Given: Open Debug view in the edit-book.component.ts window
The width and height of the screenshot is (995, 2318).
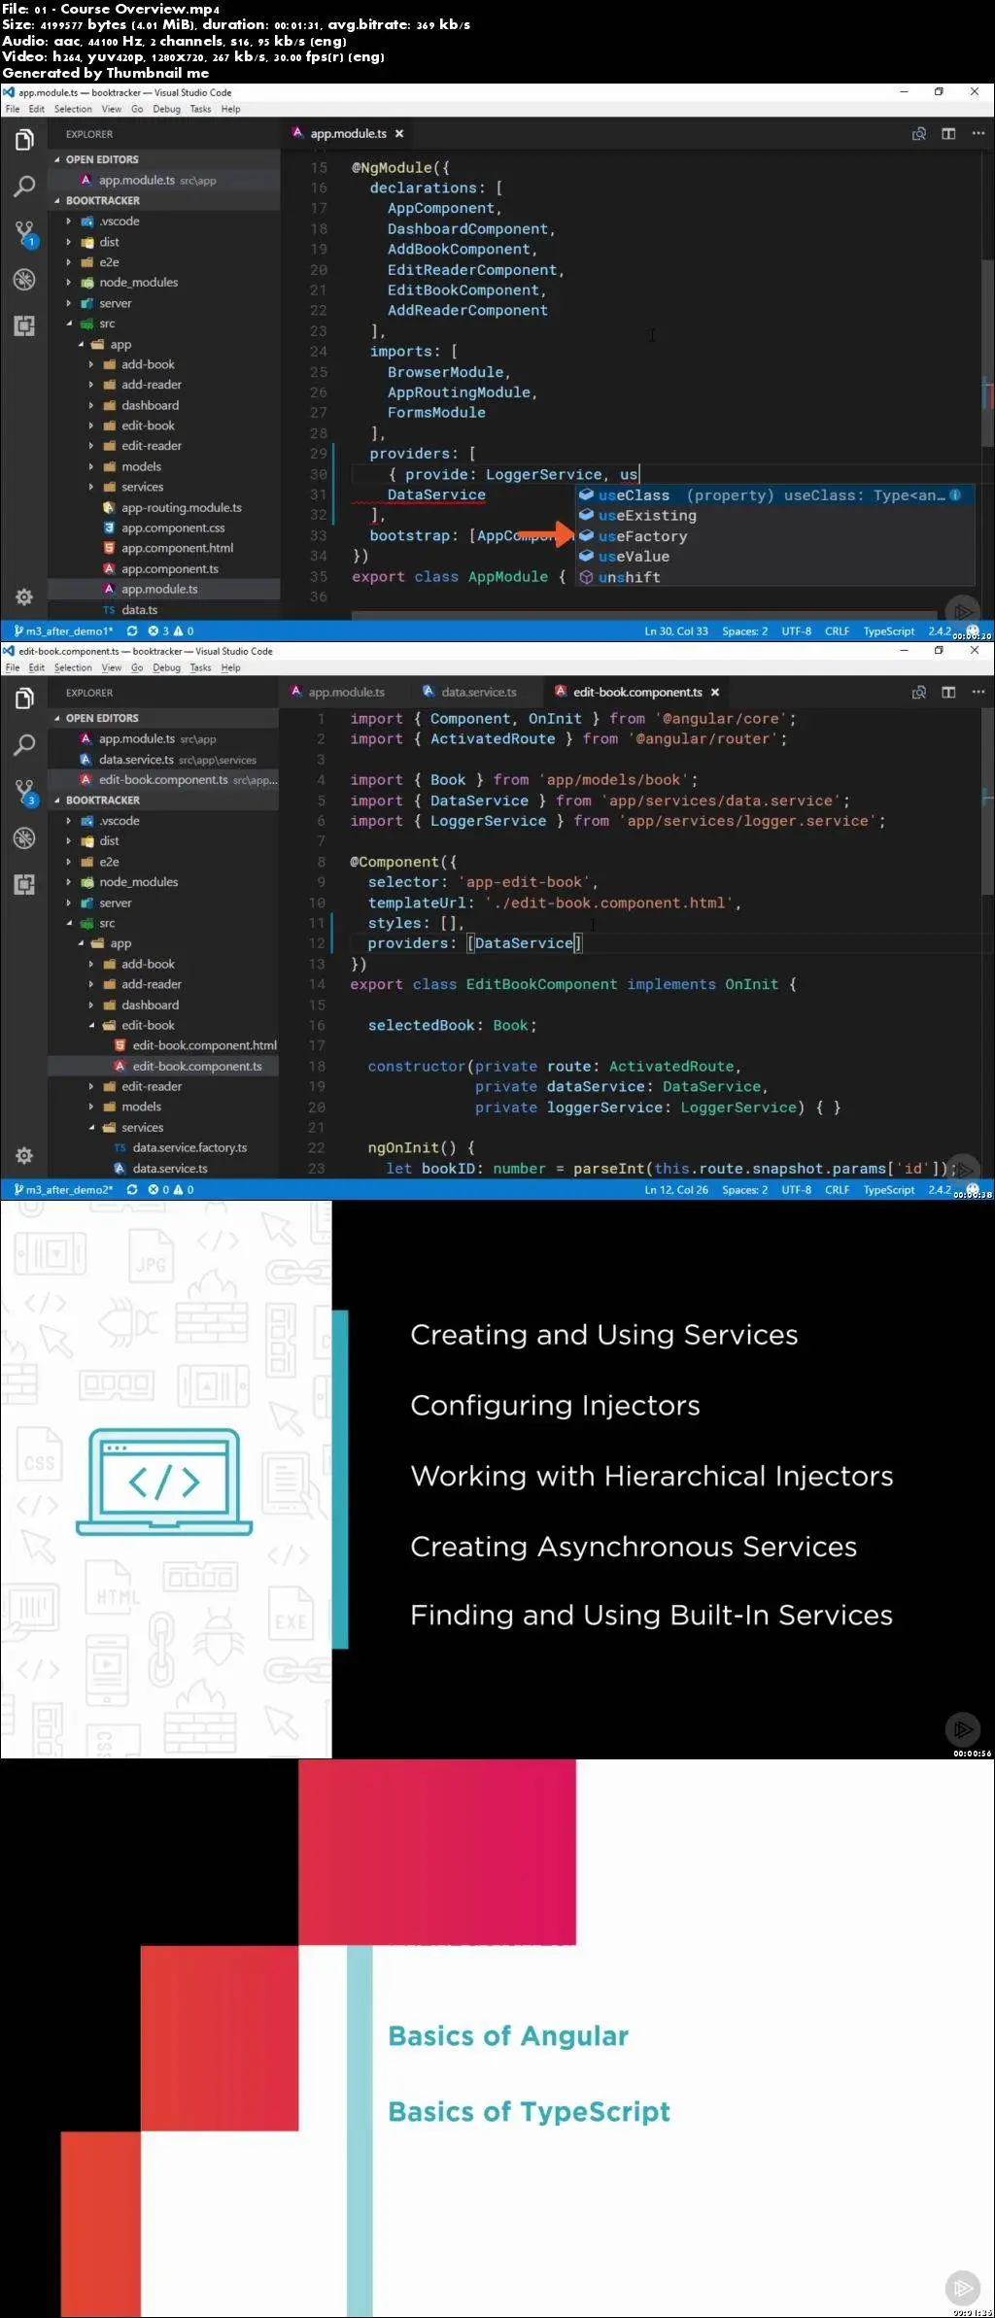Looking at the screenshot, I should 24,838.
